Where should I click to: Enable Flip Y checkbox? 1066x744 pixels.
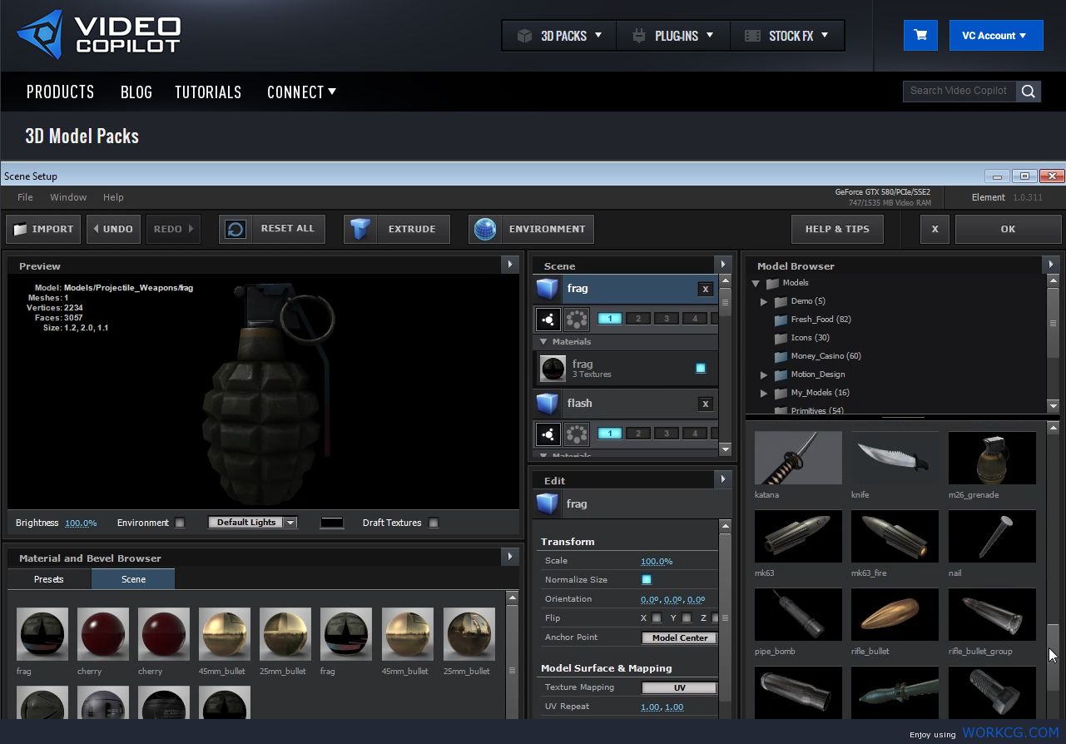click(x=687, y=618)
